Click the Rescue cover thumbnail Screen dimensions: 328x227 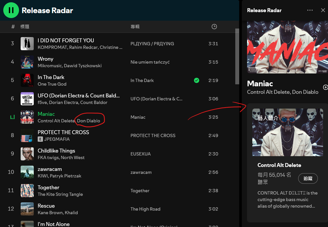pyautogui.click(x=27, y=209)
